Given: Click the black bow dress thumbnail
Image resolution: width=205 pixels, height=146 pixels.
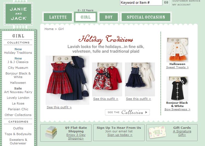Looking at the screenshot, I should pyautogui.click(x=177, y=89).
